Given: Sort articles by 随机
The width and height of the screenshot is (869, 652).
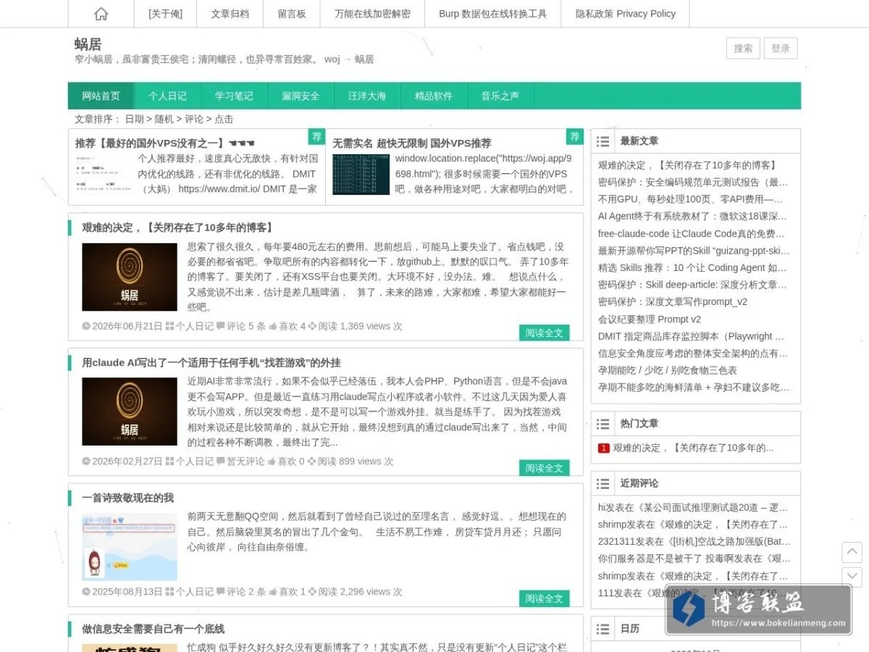Looking at the screenshot, I should (x=164, y=119).
